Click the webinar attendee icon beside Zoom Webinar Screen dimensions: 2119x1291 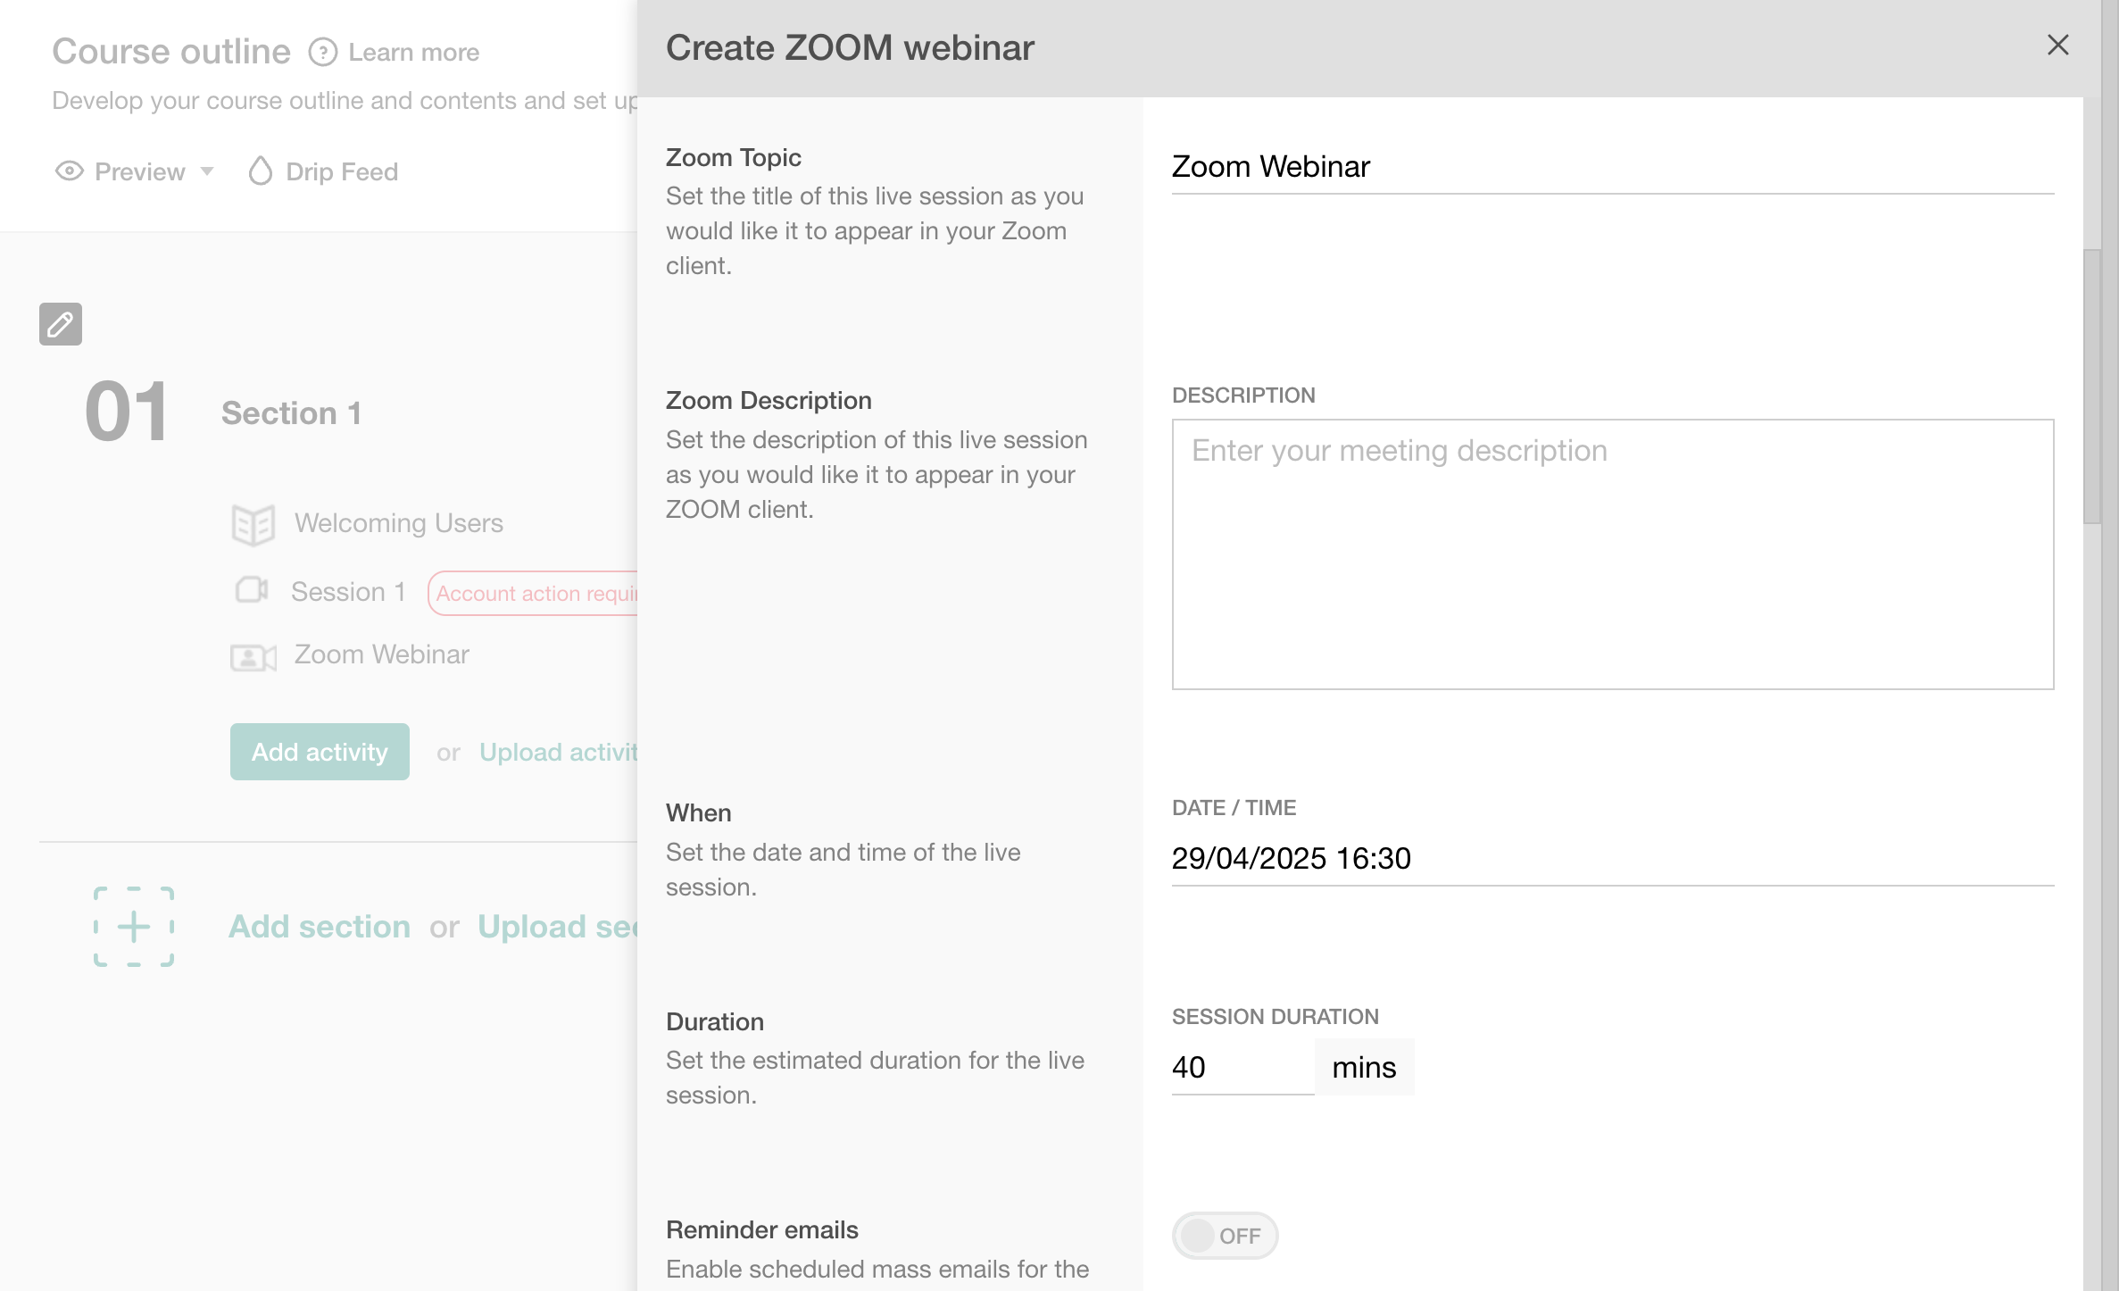(x=253, y=657)
